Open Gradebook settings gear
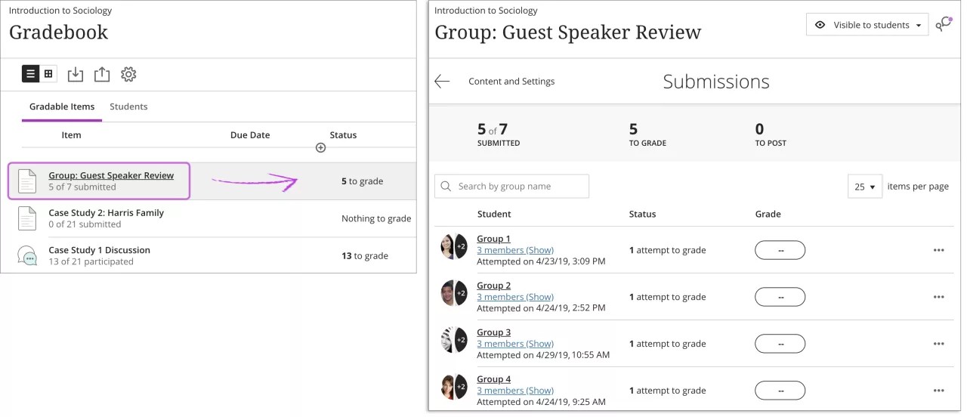Viewport: 967px width, 417px height. pyautogui.click(x=128, y=74)
